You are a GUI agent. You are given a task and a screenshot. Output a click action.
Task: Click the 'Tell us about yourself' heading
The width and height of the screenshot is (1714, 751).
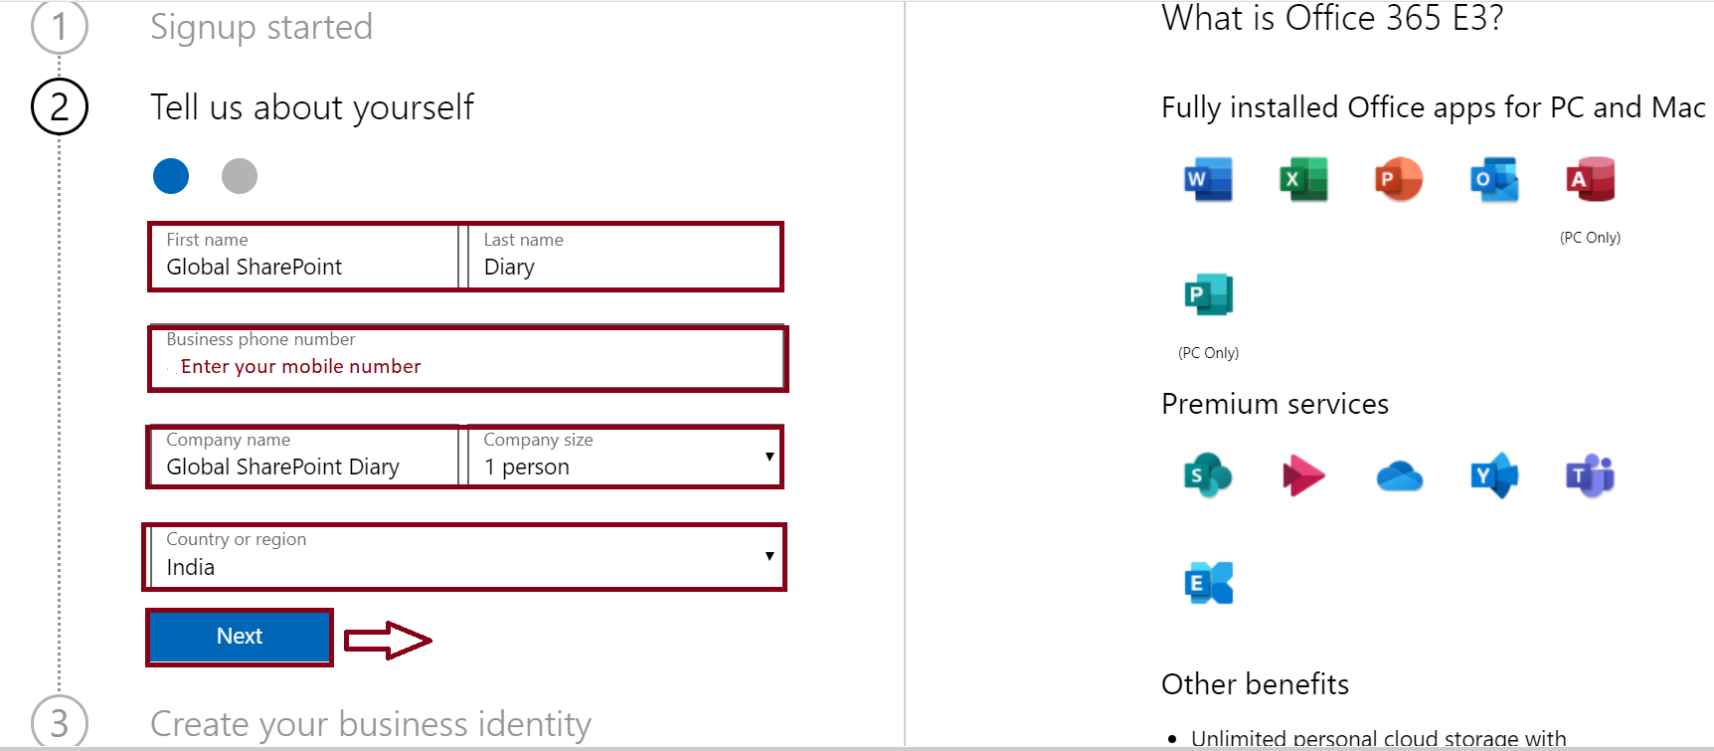pos(312,107)
